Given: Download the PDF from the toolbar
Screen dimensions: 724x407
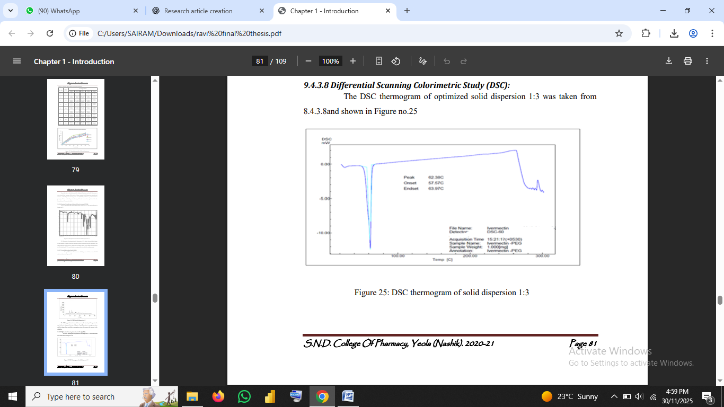Looking at the screenshot, I should (669, 61).
